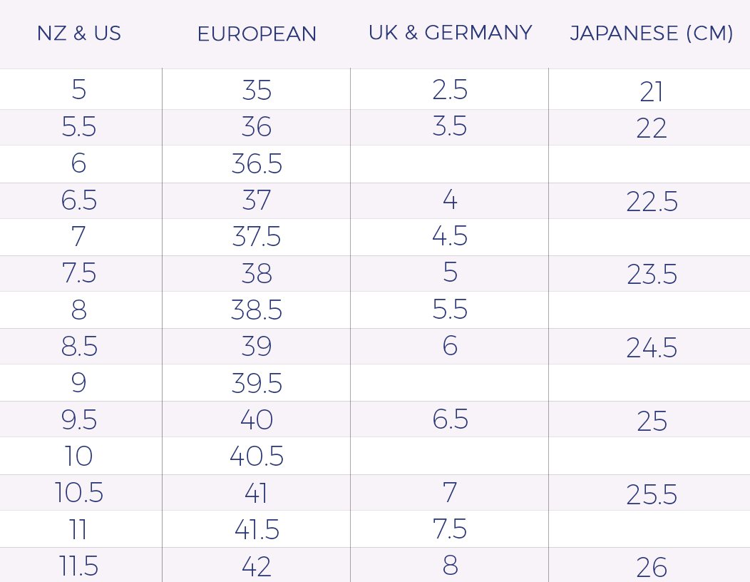Screen dimensions: 750x582
Task: Select UK & Germany size 7.5
Action: (x=450, y=530)
